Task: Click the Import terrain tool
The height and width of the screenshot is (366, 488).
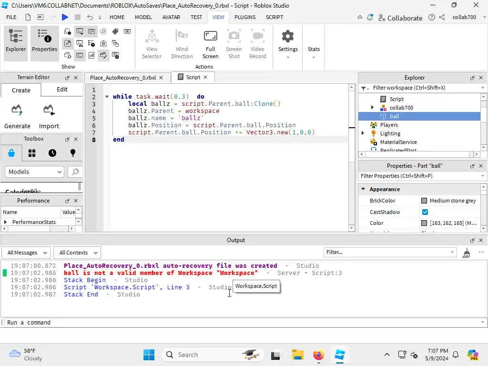Action: point(49,117)
